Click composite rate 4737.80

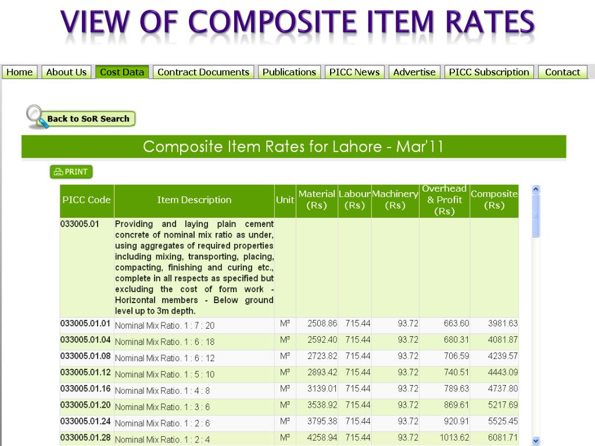(503, 389)
